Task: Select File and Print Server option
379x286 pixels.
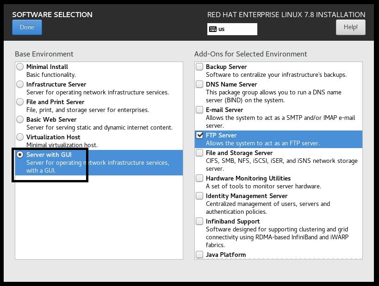Action: point(20,102)
